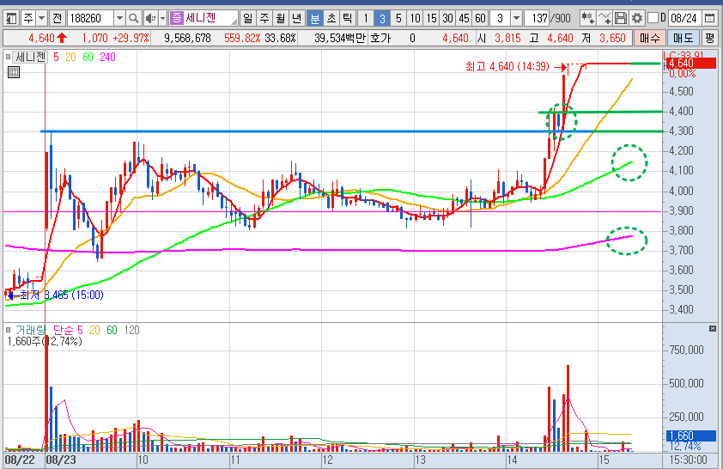Select 45-minute interval button
The image size is (723, 469).
(464, 18)
